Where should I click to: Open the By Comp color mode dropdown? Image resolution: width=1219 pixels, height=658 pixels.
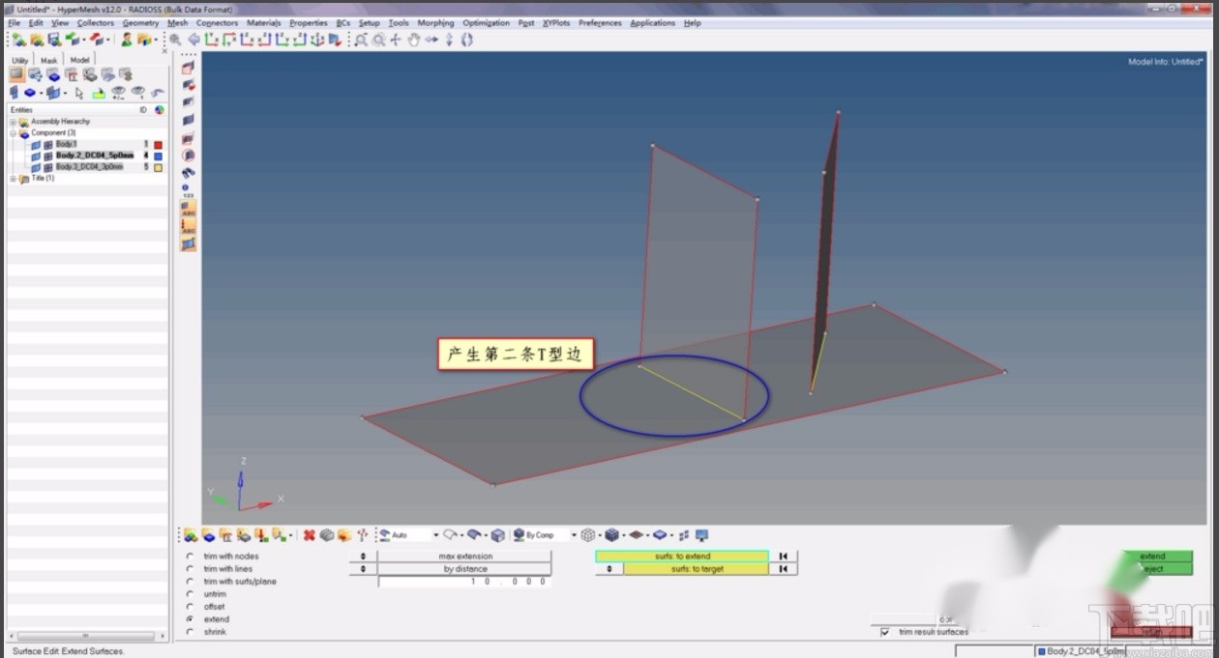pos(574,535)
